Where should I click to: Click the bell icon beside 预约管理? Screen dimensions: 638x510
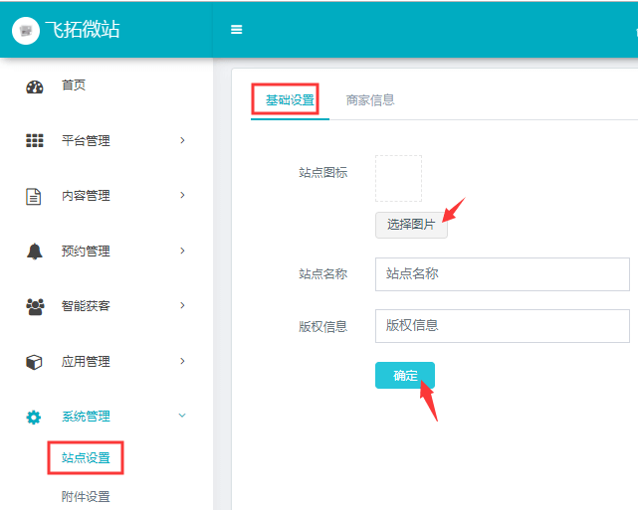(35, 252)
